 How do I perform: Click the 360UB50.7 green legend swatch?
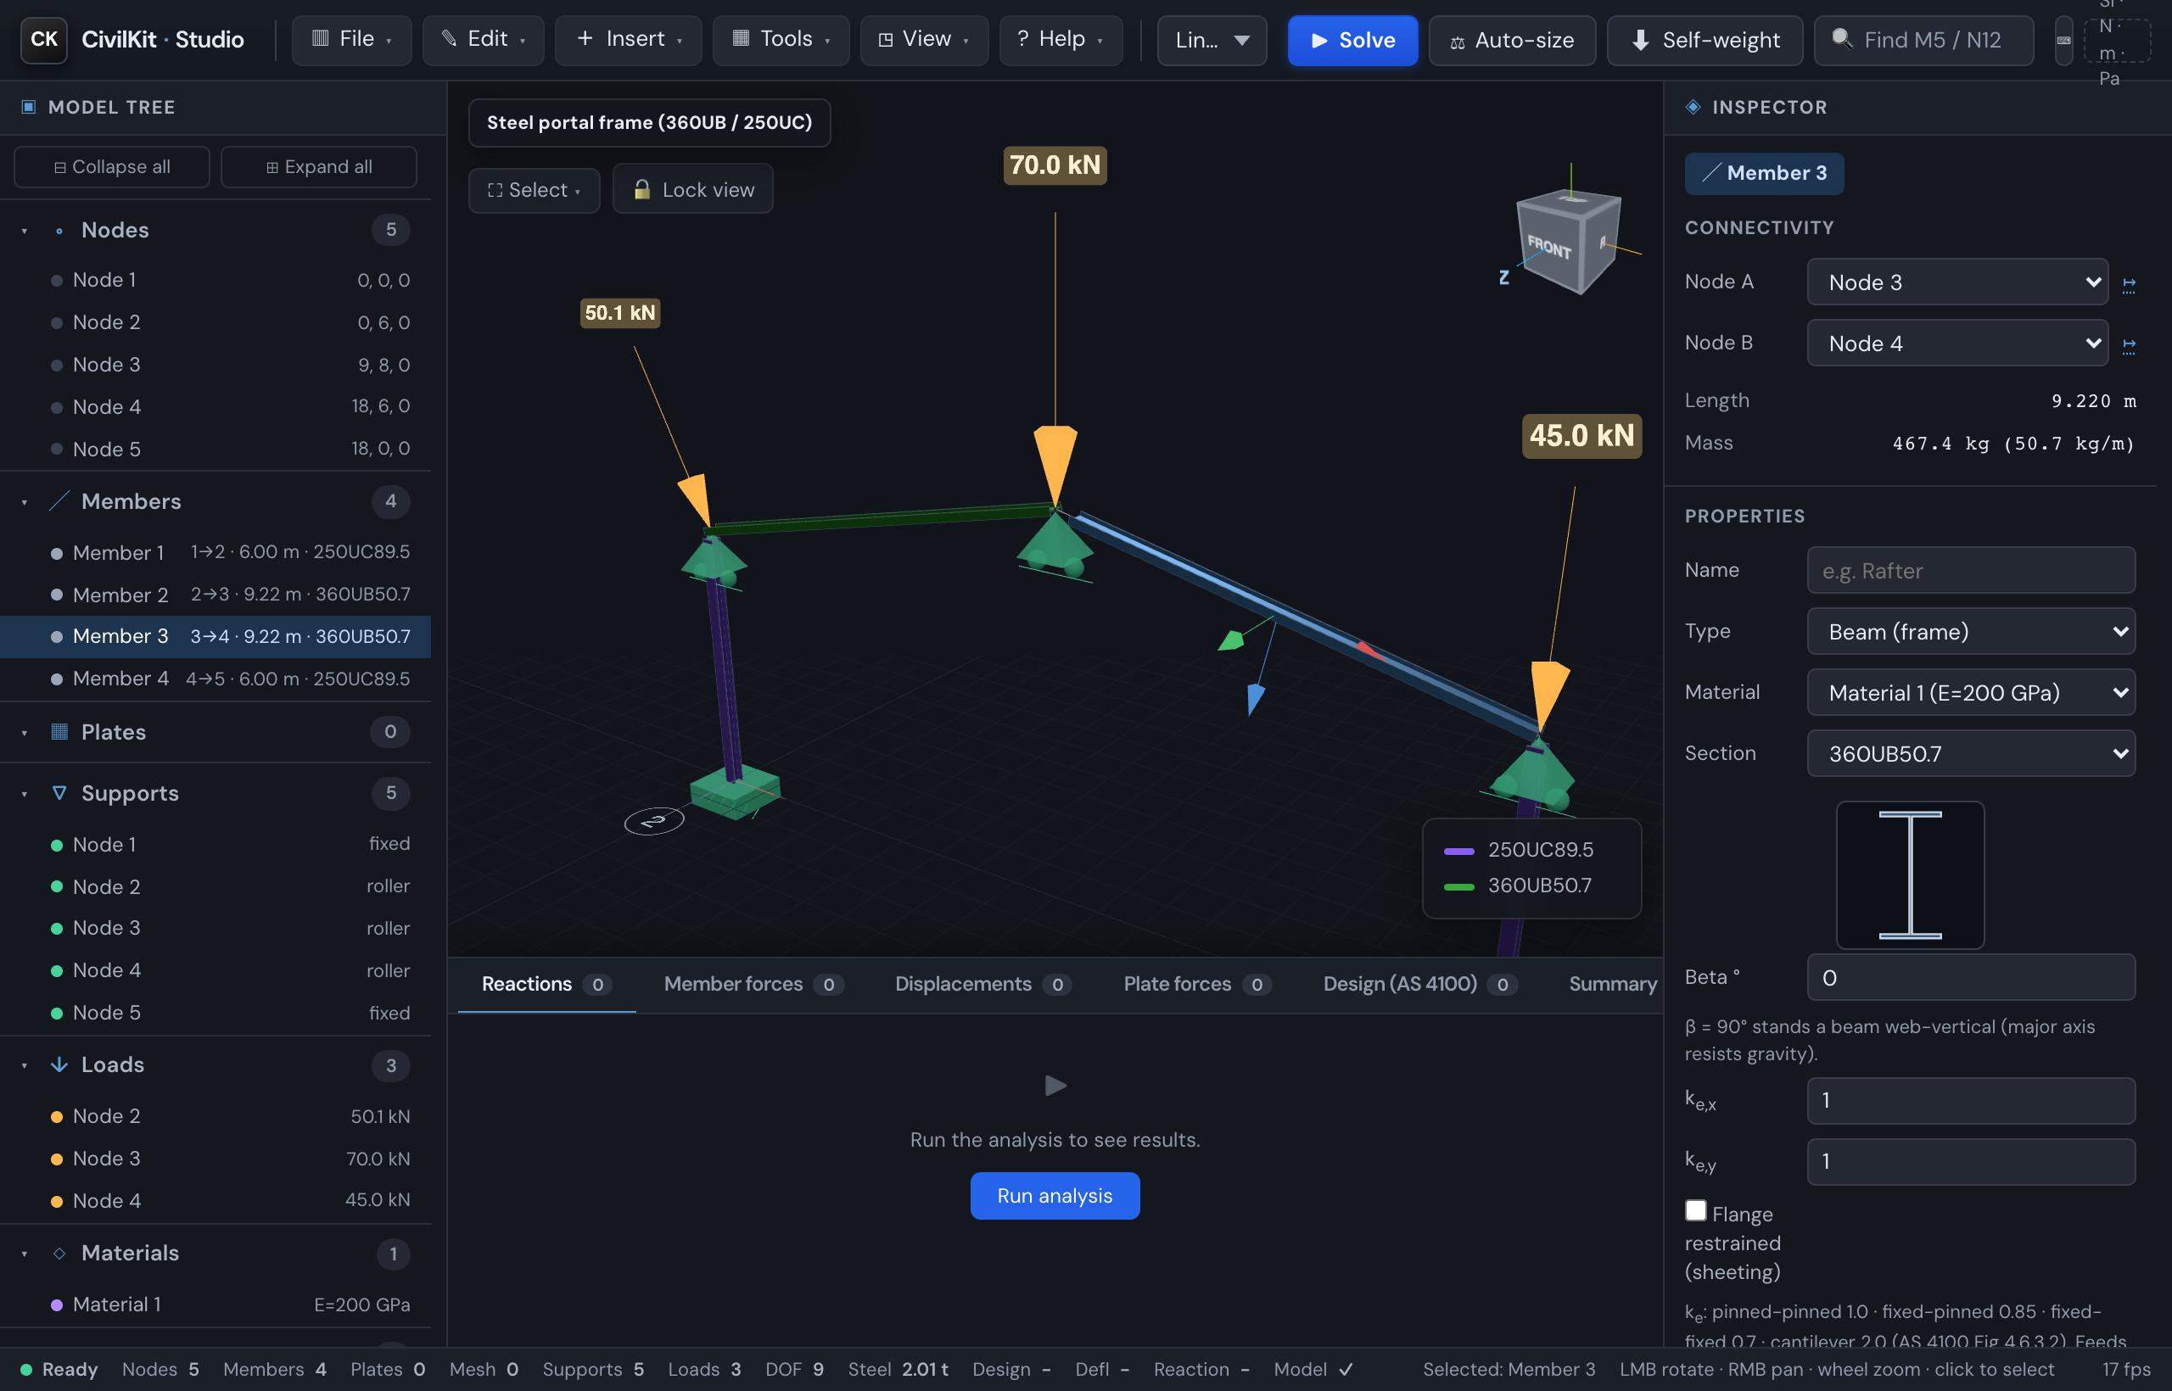(x=1459, y=887)
